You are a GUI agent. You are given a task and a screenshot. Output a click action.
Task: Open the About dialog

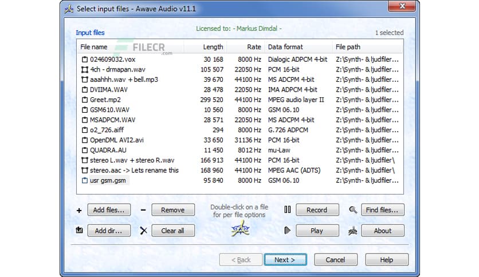point(383,231)
